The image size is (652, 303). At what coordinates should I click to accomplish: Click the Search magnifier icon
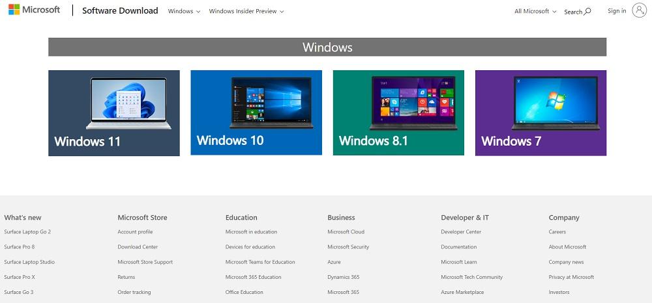[587, 11]
